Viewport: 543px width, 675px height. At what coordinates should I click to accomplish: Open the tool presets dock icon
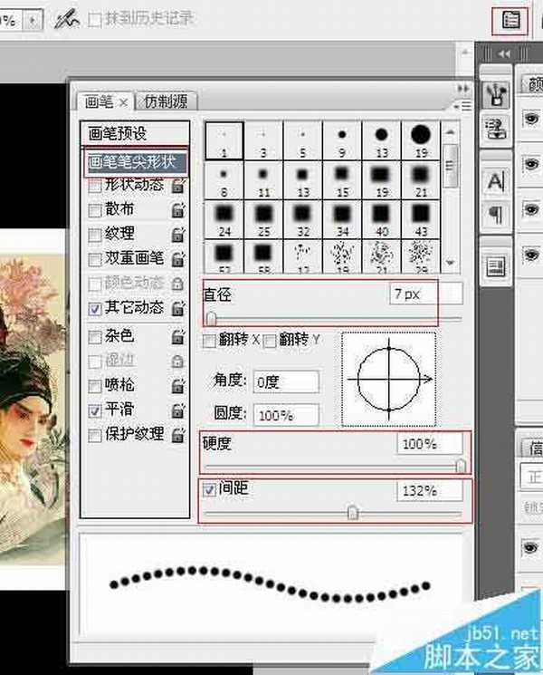pyautogui.click(x=497, y=94)
